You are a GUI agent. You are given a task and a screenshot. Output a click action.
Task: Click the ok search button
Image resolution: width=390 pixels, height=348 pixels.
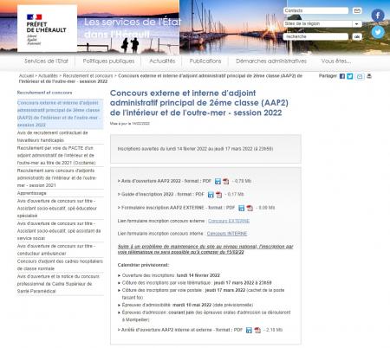[x=357, y=36]
